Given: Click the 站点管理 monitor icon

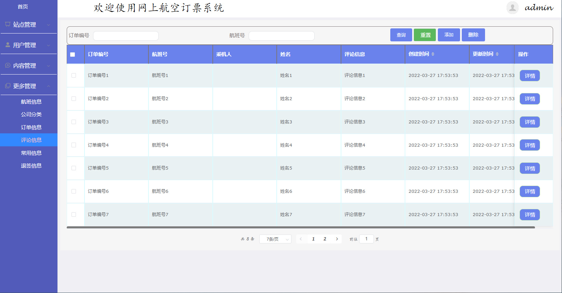Looking at the screenshot, I should [x=8, y=24].
